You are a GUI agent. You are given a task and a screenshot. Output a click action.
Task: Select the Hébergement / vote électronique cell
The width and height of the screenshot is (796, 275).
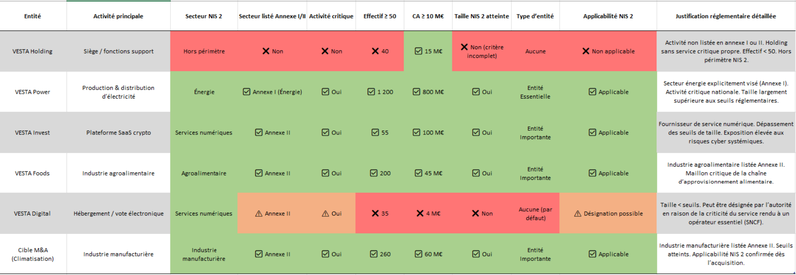pos(118,213)
